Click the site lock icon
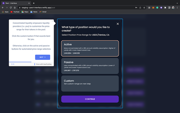Screen dimensions: 180x113 [x=20, y=7]
